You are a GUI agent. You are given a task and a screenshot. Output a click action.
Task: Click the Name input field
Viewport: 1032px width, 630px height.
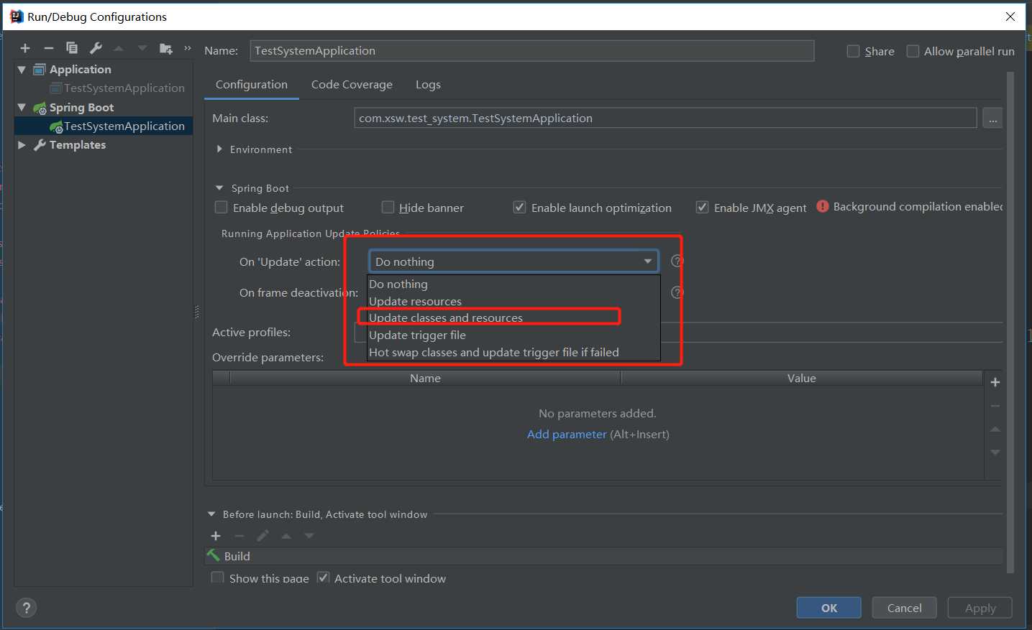532,51
